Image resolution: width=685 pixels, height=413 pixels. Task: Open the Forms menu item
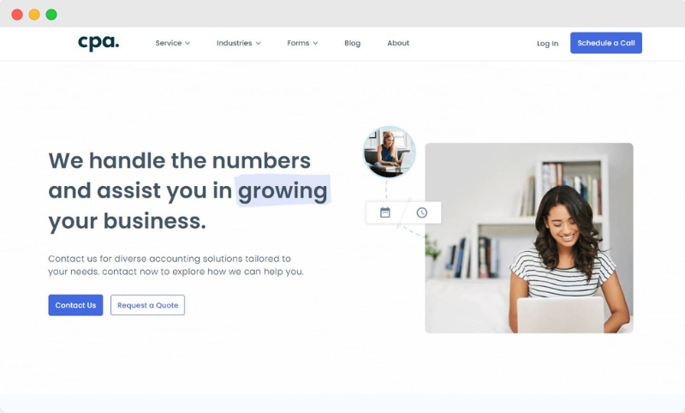pos(298,43)
